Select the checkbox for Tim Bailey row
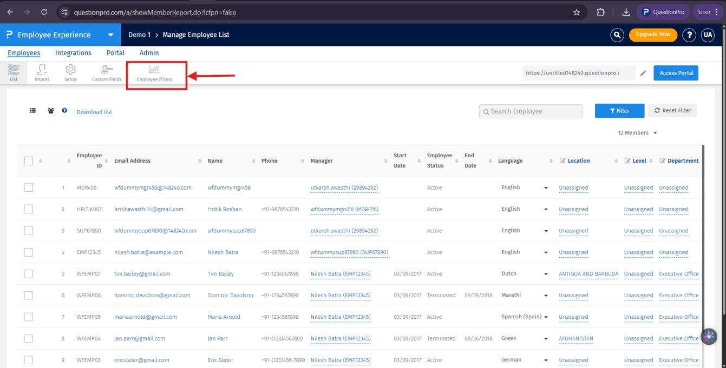The image size is (726, 368). coord(29,274)
